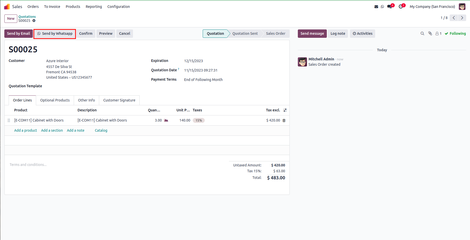Open the Reporting menu
The image size is (470, 240).
point(94,7)
